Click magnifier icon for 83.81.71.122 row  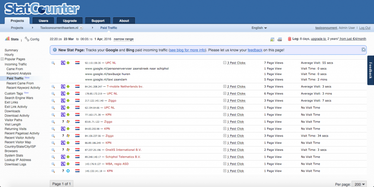point(53,122)
